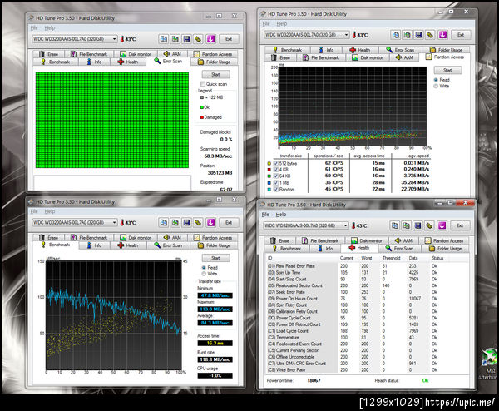Click Exit button in Health window
Screen dimensions: 499x411
pos(460,225)
